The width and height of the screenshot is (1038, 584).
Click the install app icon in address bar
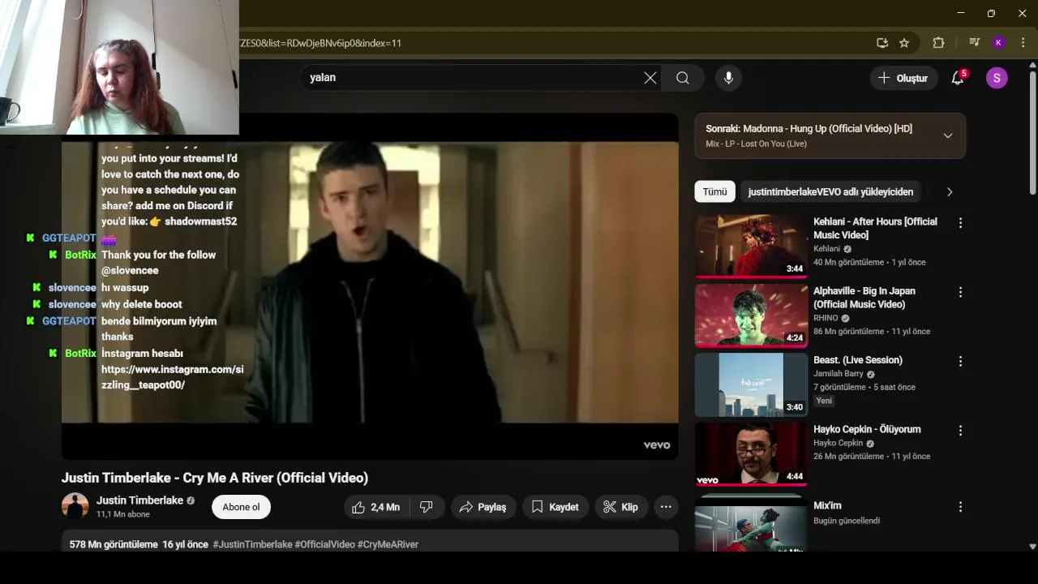(882, 43)
